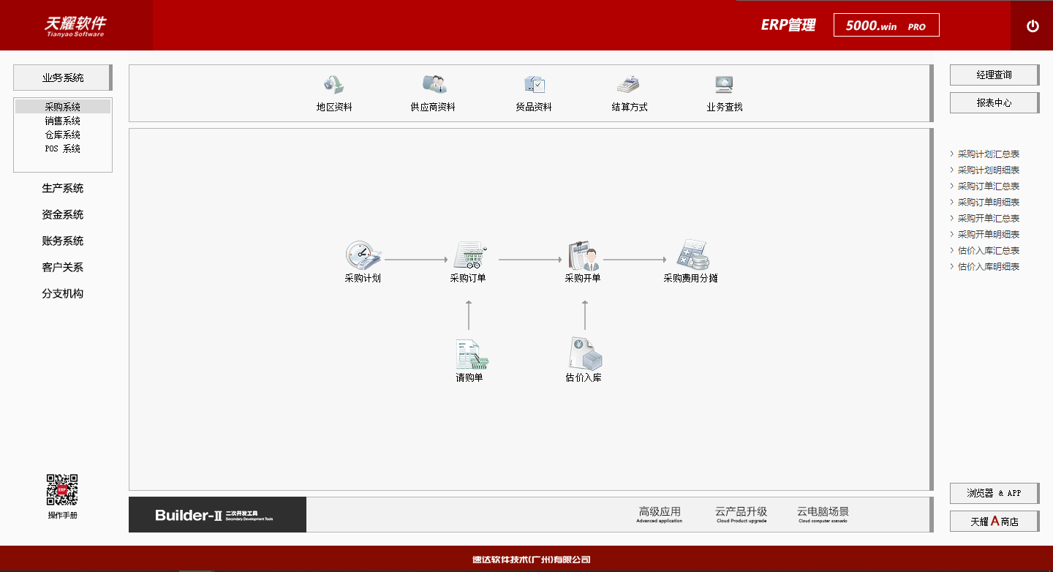Scan the 操作手册 QR code thumbnail
Screen dimensions: 1053x572
pos(61,492)
